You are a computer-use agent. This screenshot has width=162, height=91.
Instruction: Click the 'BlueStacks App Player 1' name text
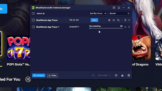(48, 27)
